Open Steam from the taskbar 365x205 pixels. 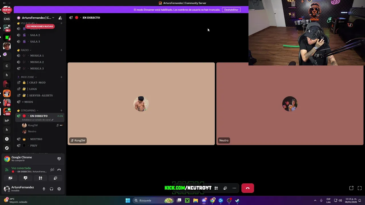point(237,200)
